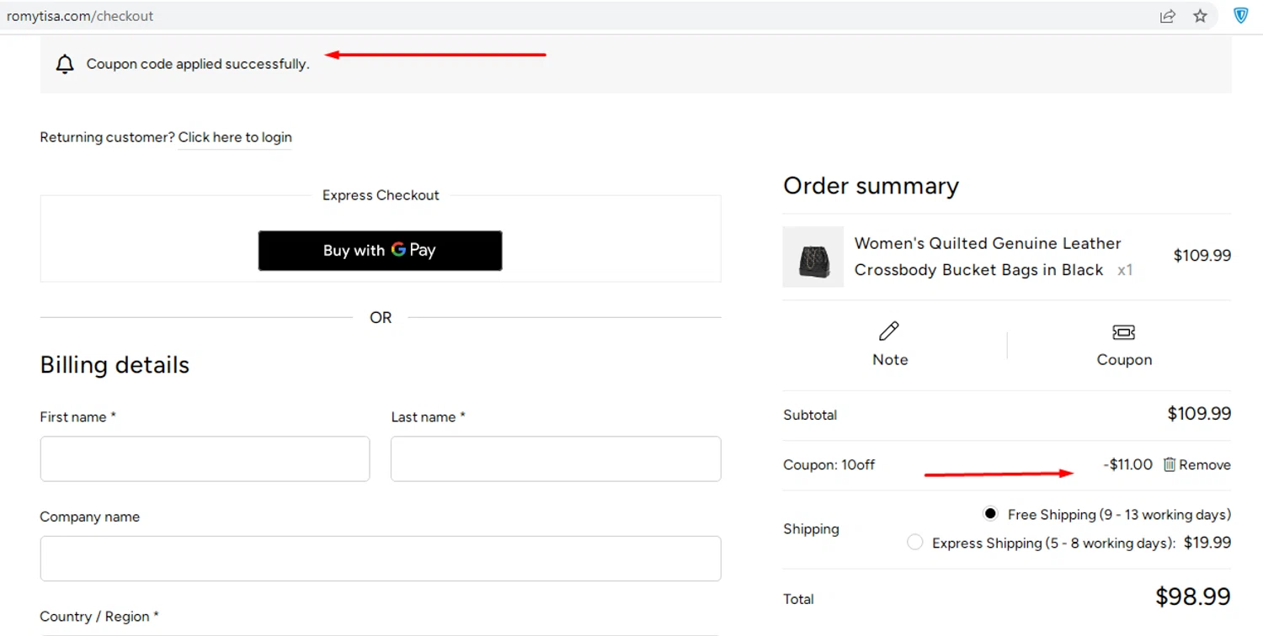Click the 'Shipping' row label
The height and width of the screenshot is (636, 1263).
(811, 528)
